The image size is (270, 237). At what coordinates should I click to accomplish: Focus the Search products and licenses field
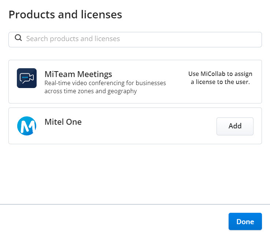tap(139, 39)
